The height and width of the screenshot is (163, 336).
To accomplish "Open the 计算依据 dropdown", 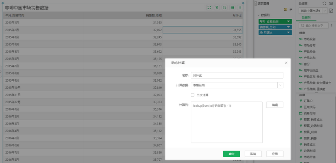I will 280,85.
